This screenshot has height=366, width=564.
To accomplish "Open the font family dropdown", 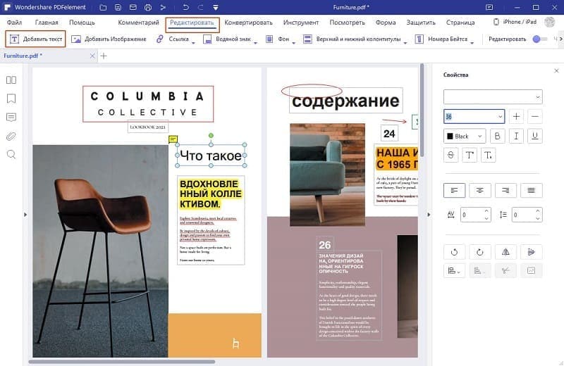I will (493, 97).
